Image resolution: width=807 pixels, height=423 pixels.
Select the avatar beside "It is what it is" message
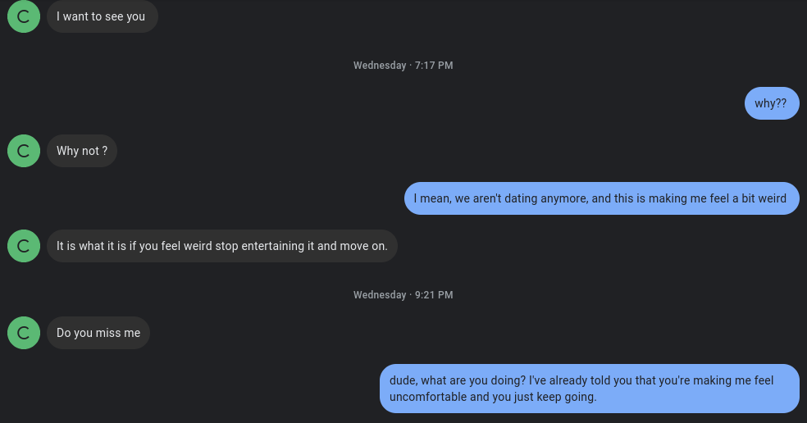pos(24,246)
